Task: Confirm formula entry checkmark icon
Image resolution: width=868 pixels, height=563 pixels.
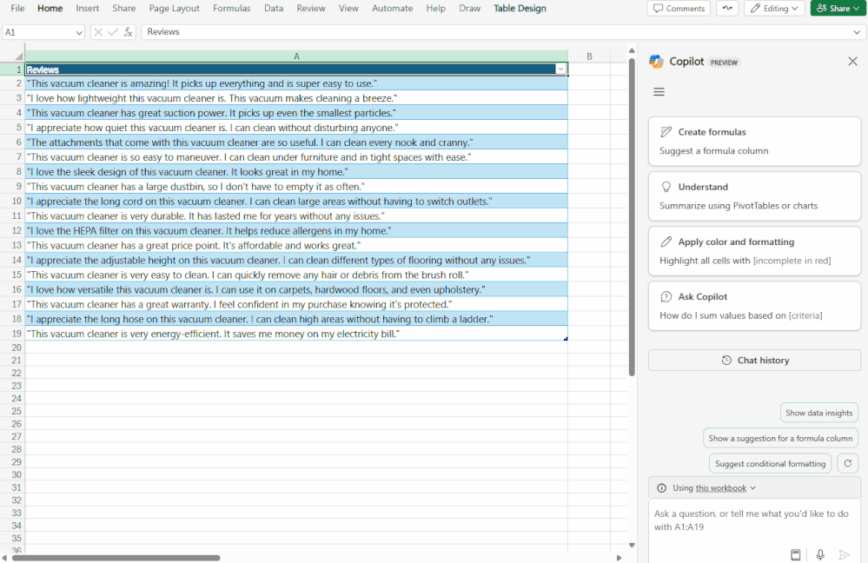Action: click(113, 32)
